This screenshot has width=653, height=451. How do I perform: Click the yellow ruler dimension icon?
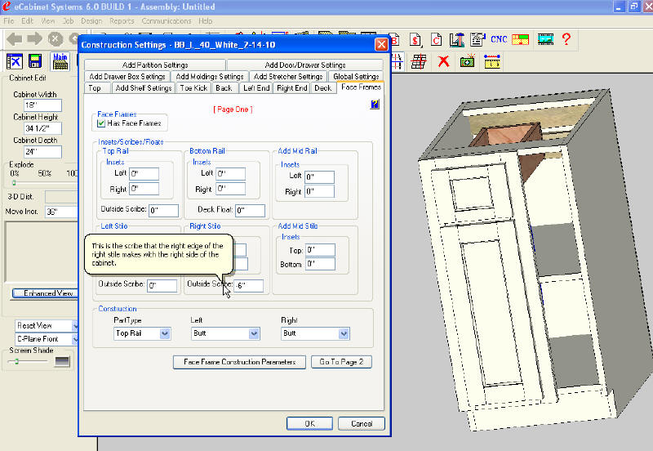tap(492, 62)
